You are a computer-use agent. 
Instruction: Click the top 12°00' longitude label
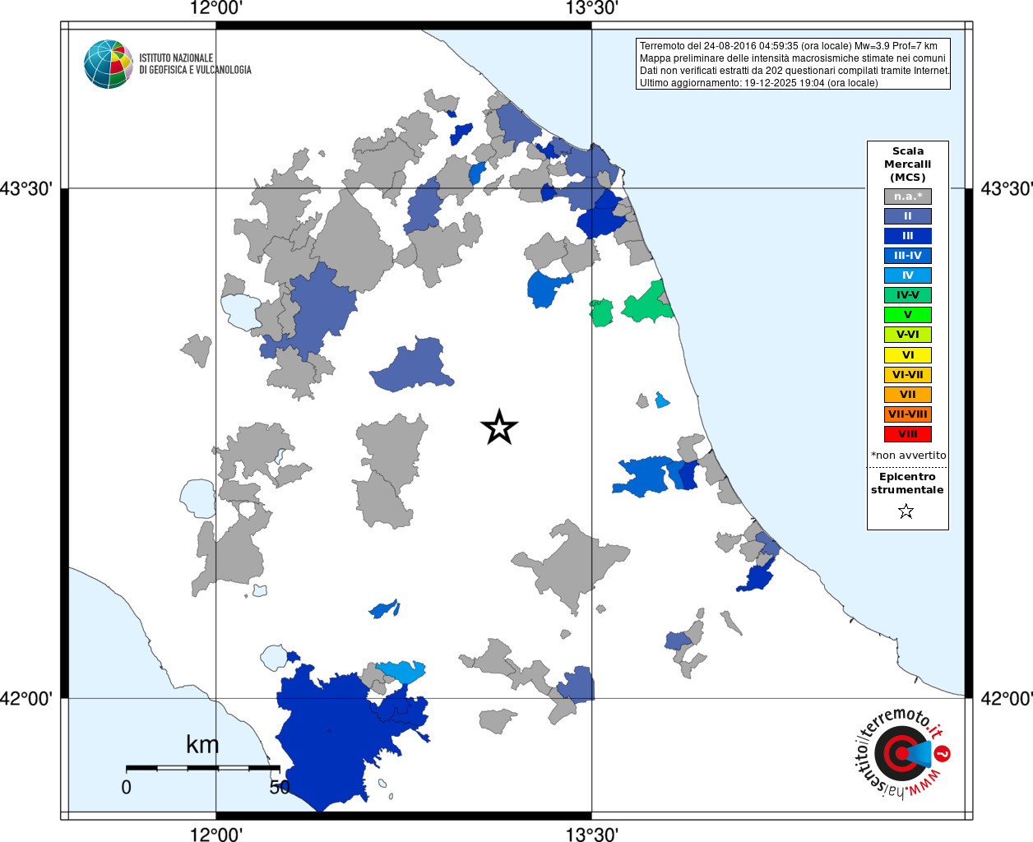[x=215, y=8]
